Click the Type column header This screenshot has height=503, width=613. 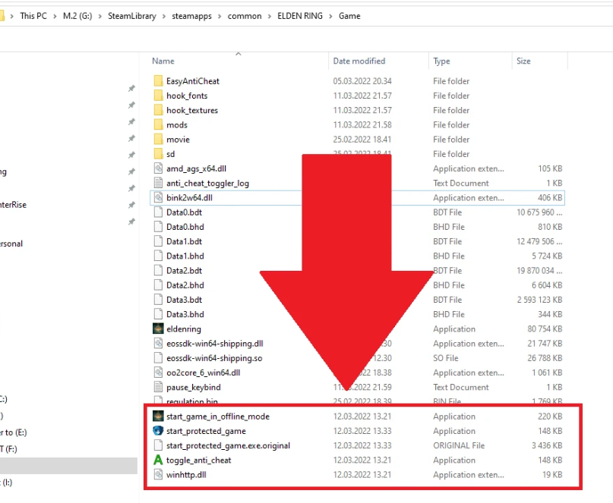(441, 61)
